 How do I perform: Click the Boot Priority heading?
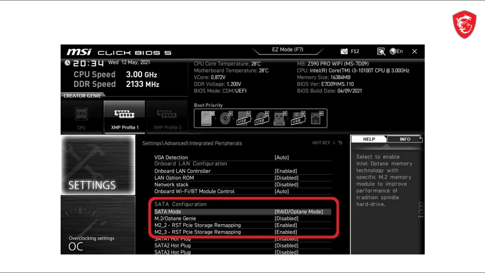click(x=208, y=105)
